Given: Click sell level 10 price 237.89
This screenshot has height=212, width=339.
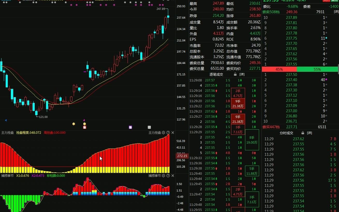Looking at the screenshot, I should click(291, 18).
